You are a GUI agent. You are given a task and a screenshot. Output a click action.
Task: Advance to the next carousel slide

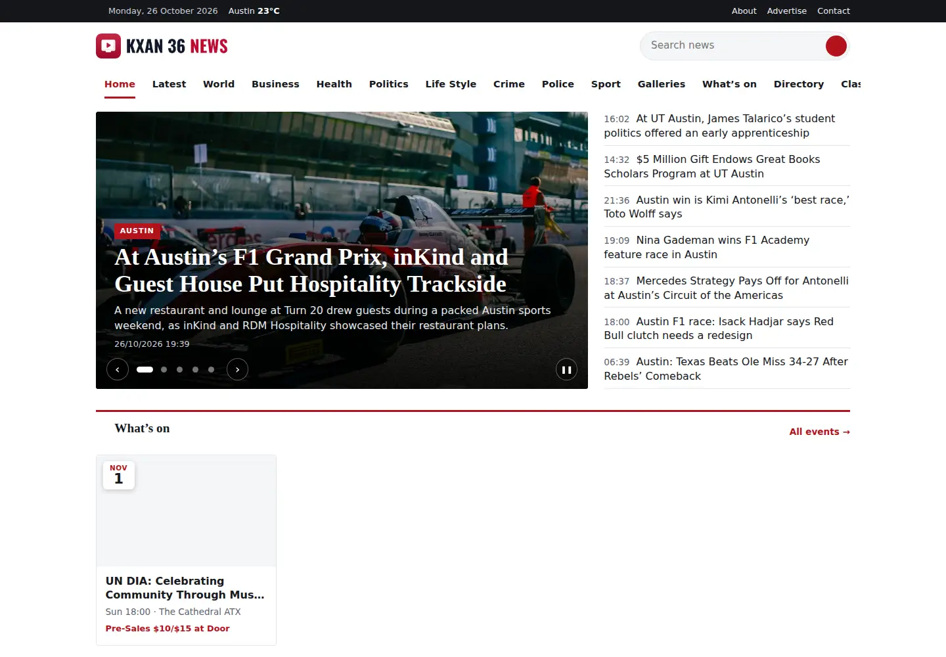point(237,369)
